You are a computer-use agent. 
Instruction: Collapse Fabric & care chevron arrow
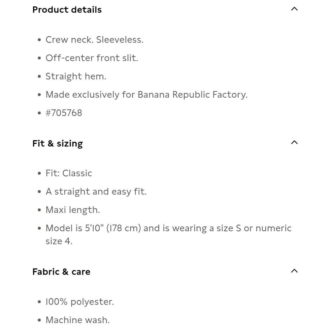pos(294,271)
